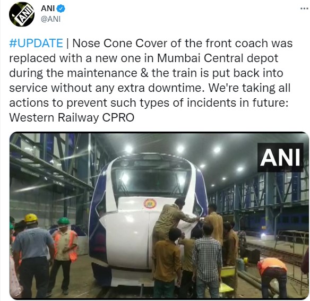Click the man in the light blue shirt

(33, 257)
